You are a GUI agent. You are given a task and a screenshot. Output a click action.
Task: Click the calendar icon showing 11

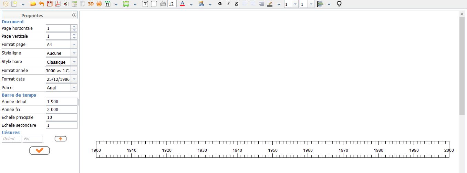[107, 4]
